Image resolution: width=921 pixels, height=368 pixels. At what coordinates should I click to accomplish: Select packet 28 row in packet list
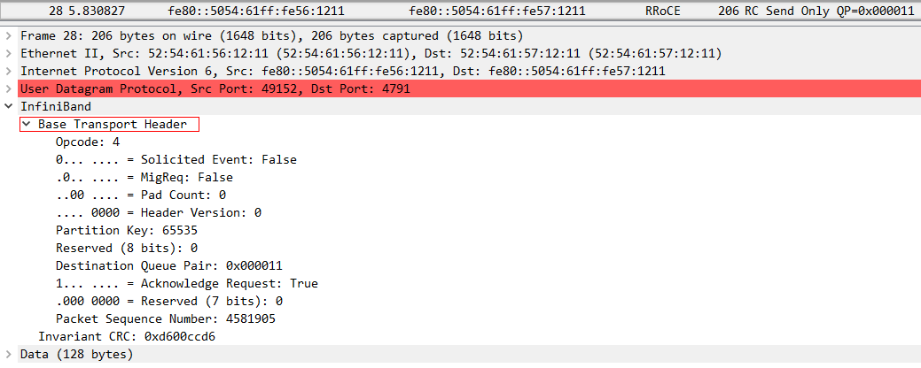[x=461, y=11]
